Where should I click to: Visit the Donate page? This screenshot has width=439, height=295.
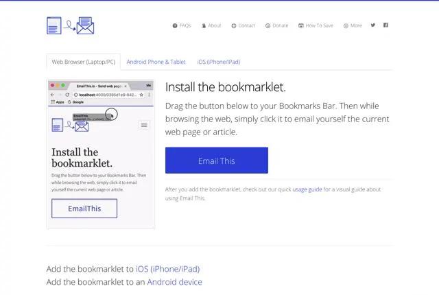276,25
